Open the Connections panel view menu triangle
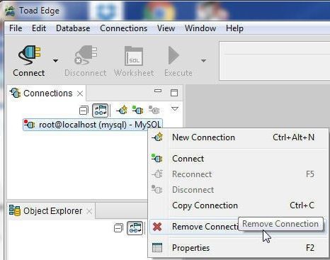Screen dimensions: 330x260 tap(175, 109)
